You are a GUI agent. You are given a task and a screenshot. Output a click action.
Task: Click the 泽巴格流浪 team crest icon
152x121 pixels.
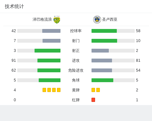(x=57, y=19)
